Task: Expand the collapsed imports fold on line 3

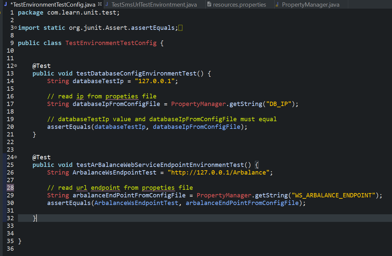Action: [x=16, y=27]
